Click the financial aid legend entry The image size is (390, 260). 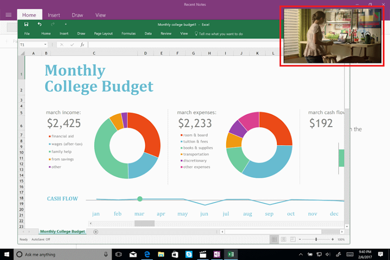[61, 136]
